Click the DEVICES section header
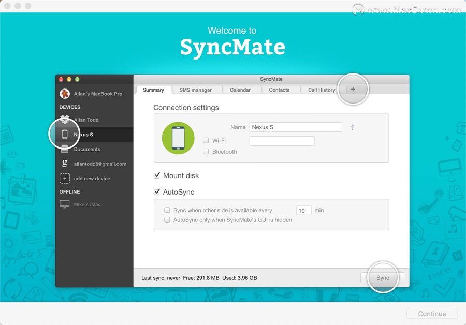 pyautogui.click(x=70, y=107)
